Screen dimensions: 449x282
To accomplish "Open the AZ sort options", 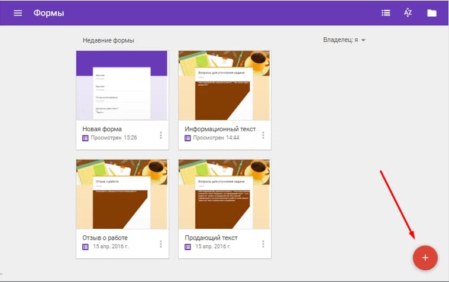I will point(408,13).
